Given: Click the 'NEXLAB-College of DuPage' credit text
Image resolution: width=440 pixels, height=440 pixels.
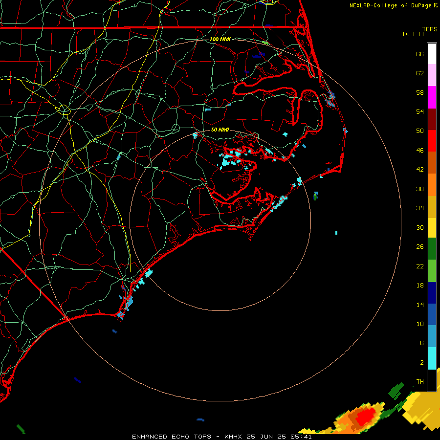Looking at the screenshot, I should click(390, 5).
